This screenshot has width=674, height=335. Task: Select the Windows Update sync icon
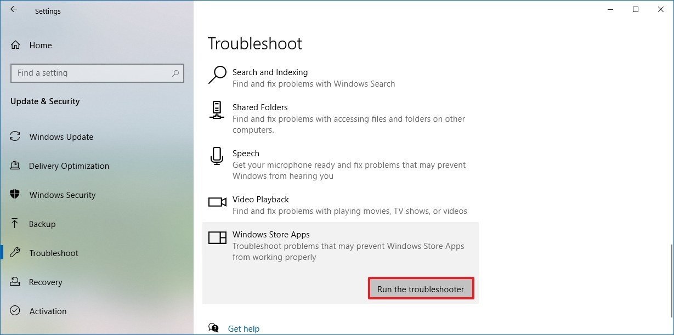coord(15,137)
